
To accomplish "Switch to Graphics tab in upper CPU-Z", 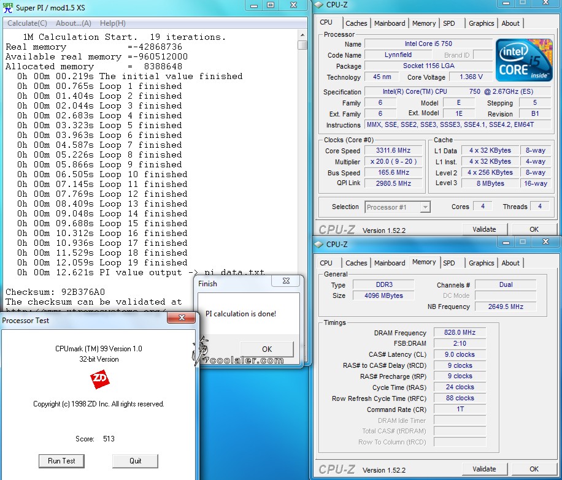I will click(x=482, y=23).
